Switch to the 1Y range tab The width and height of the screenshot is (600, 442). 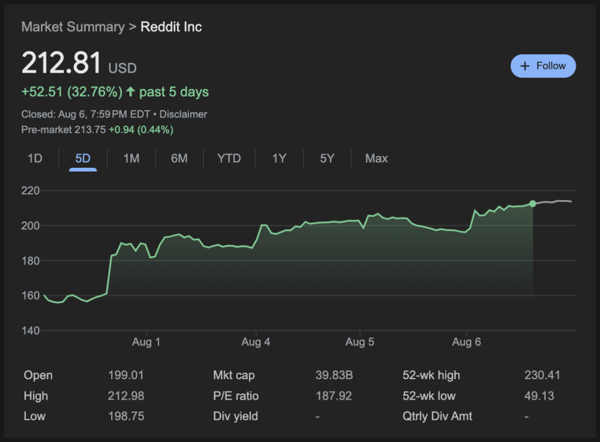click(x=279, y=158)
